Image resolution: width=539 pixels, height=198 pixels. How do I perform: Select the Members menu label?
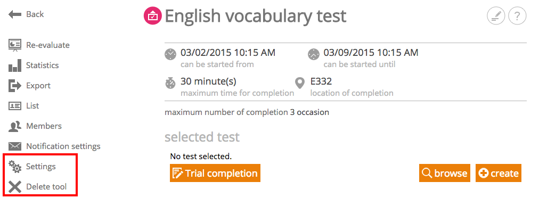click(44, 126)
